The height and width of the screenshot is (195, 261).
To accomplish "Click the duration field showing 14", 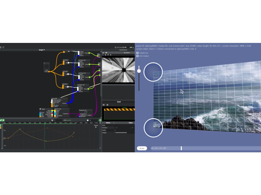I will click(x=93, y=120).
